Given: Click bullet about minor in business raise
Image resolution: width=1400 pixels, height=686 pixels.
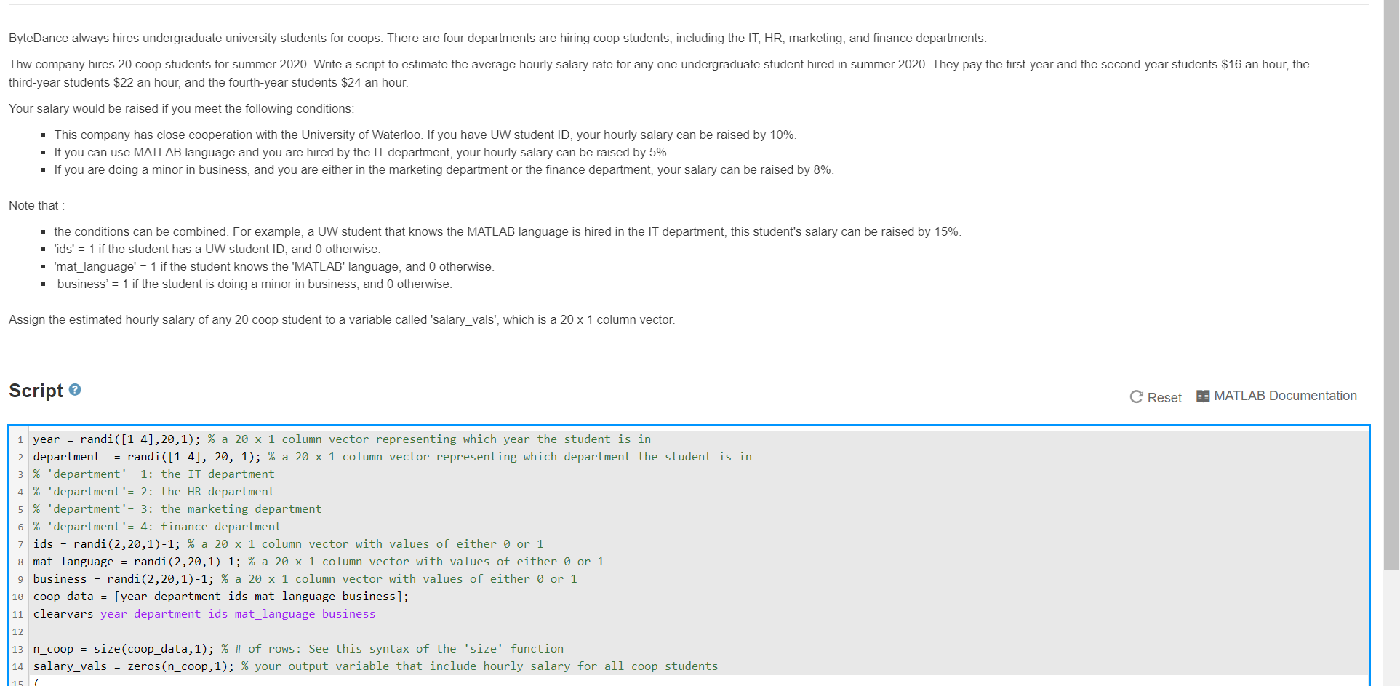Looking at the screenshot, I should 444,170.
